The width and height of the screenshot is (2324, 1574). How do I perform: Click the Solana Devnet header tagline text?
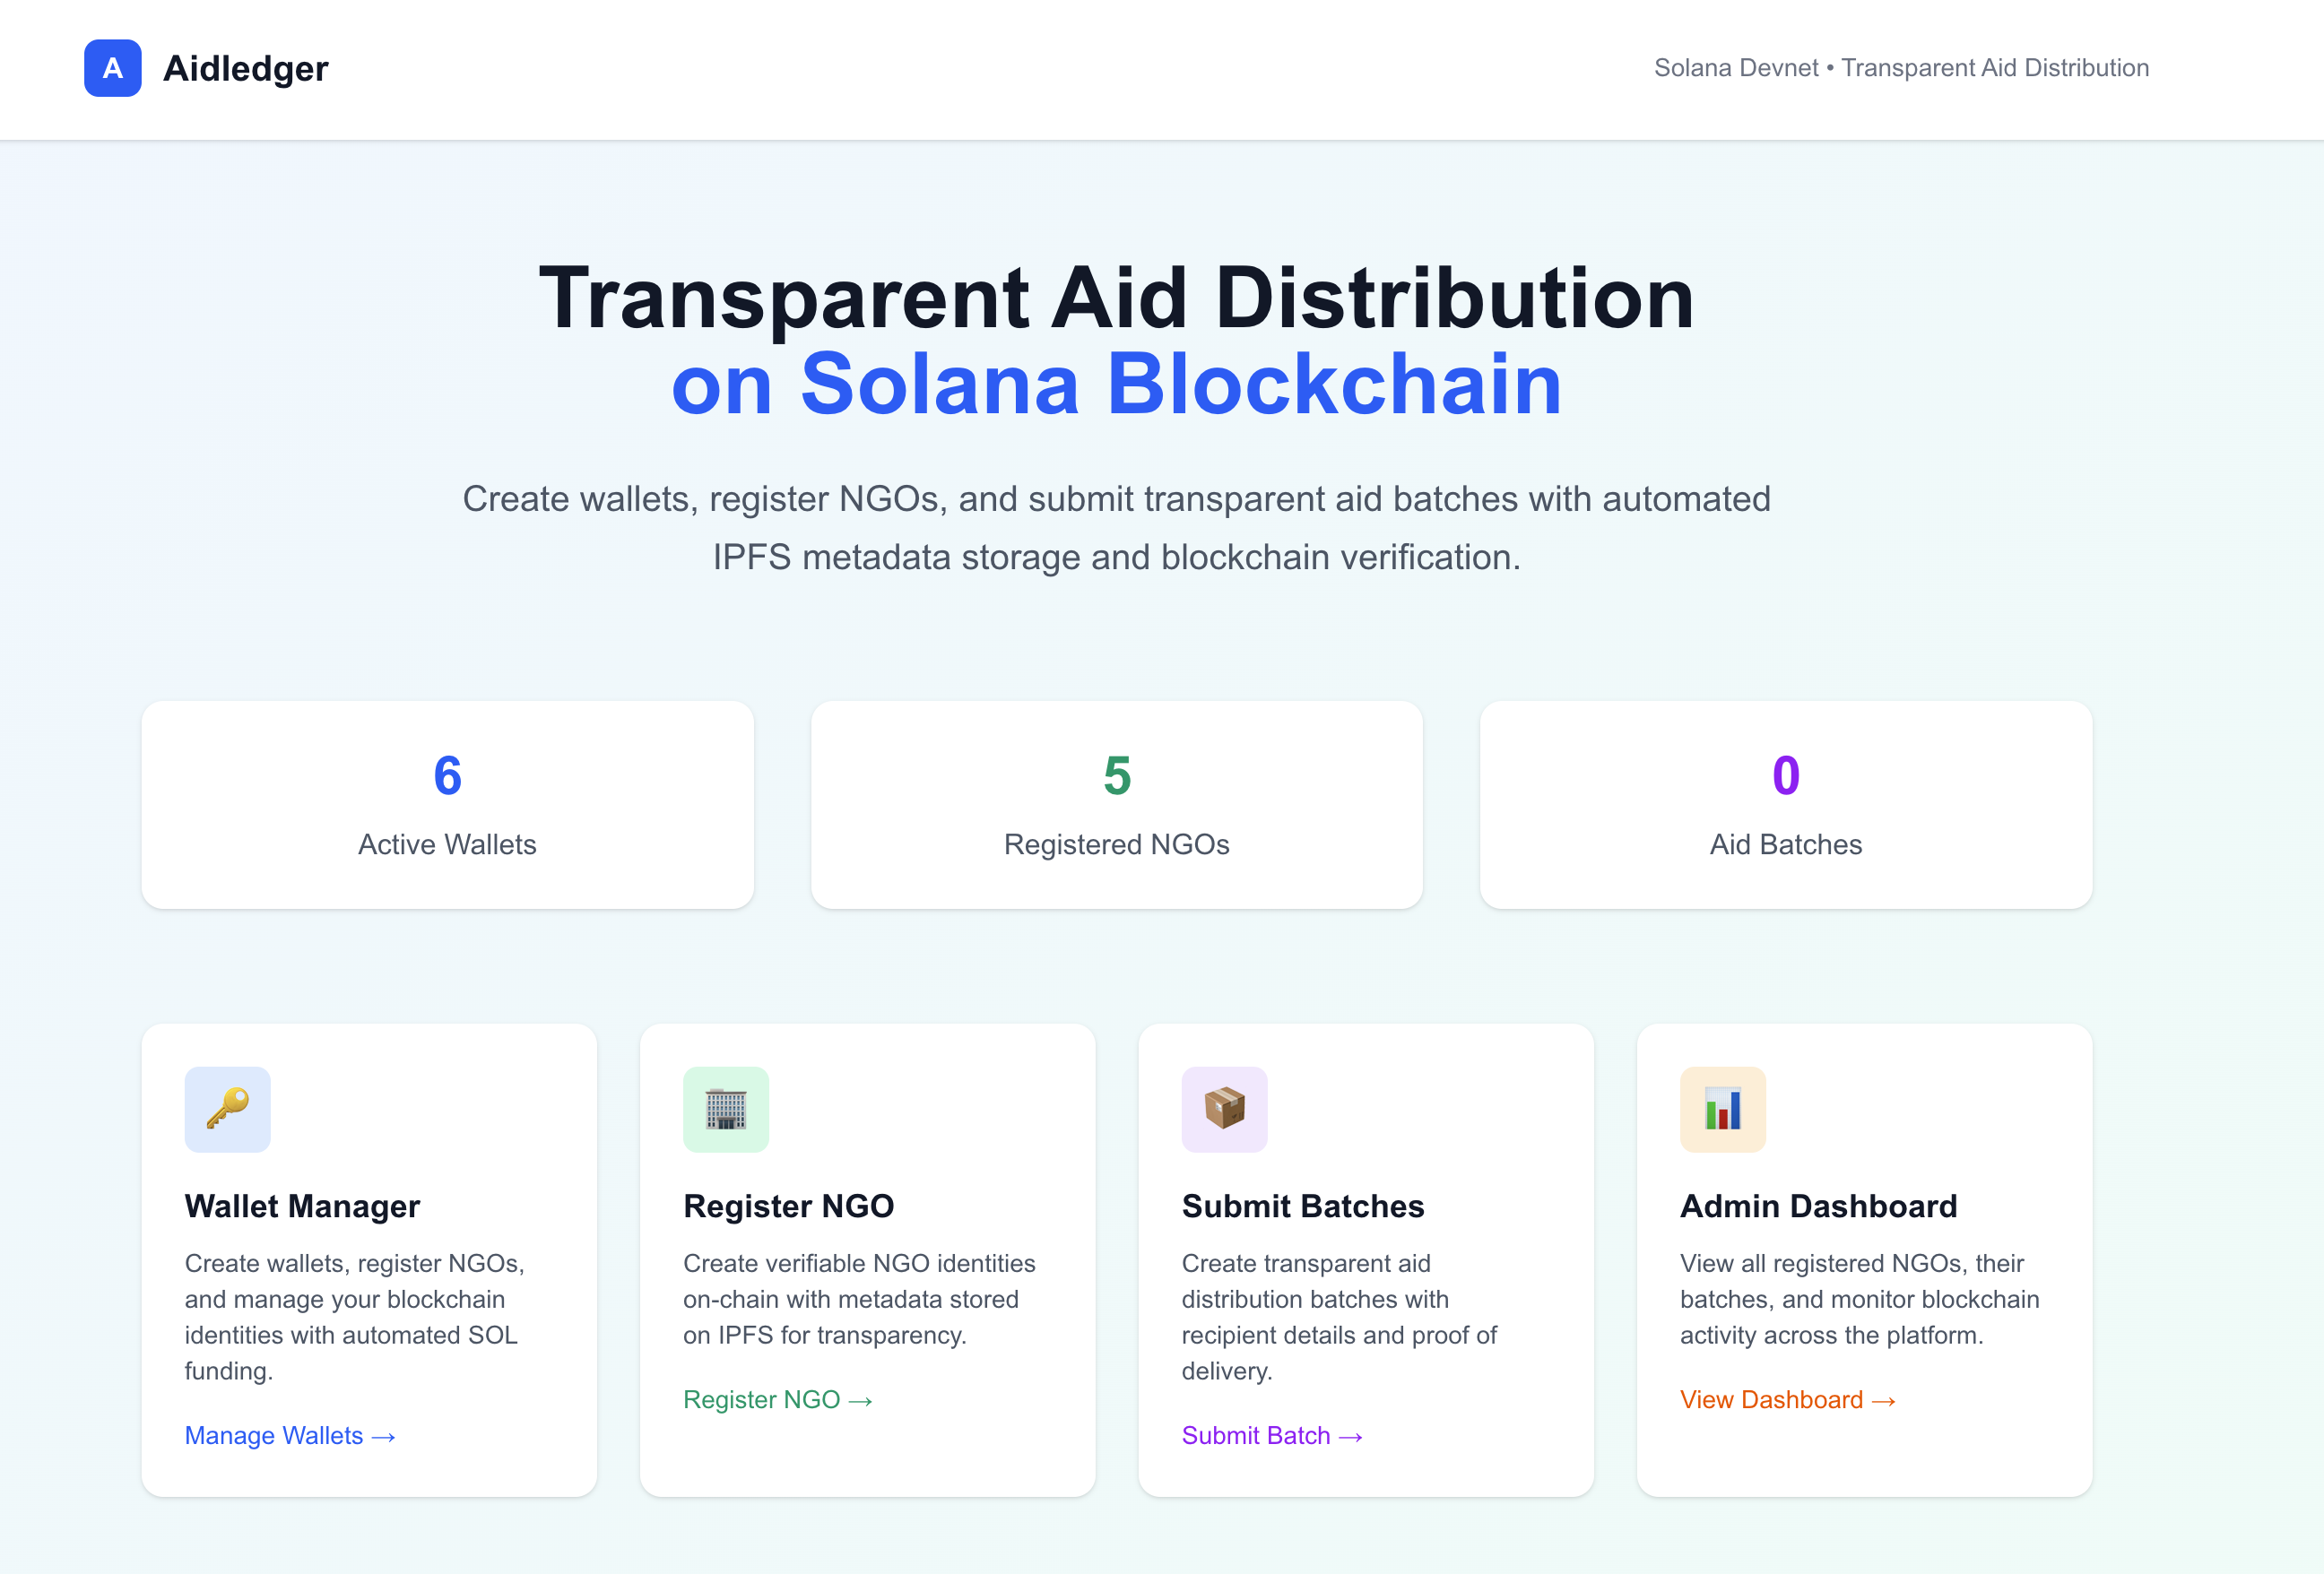click(1901, 68)
